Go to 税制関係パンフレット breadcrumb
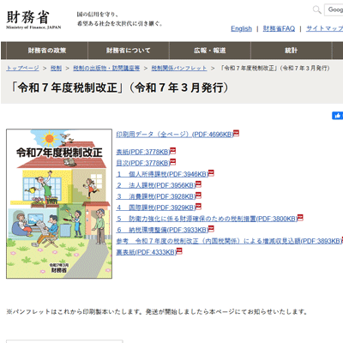 pos(179,68)
